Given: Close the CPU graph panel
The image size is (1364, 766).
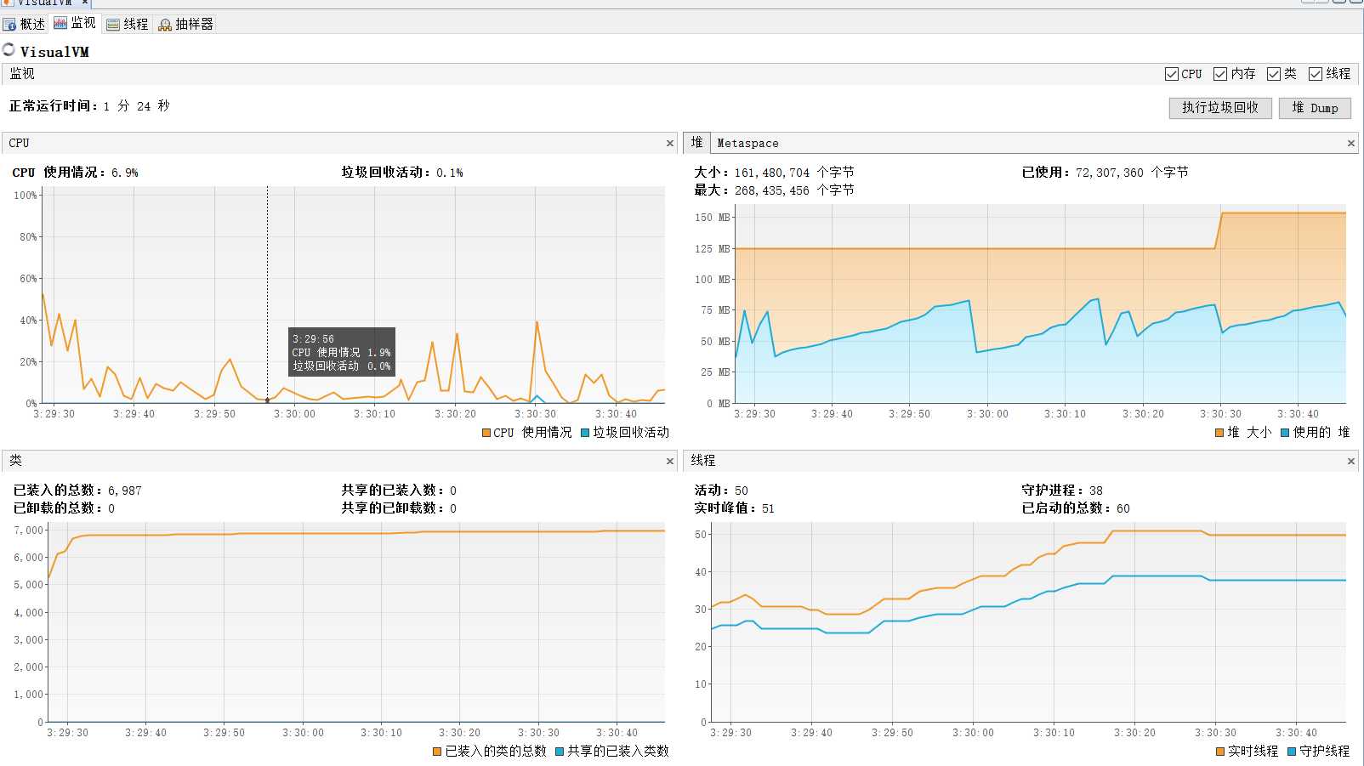Looking at the screenshot, I should 669,144.
